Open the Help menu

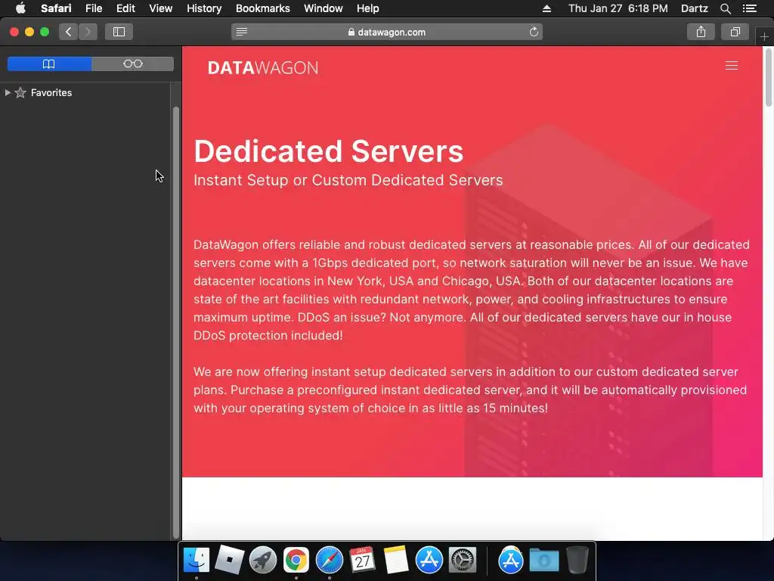coord(368,8)
